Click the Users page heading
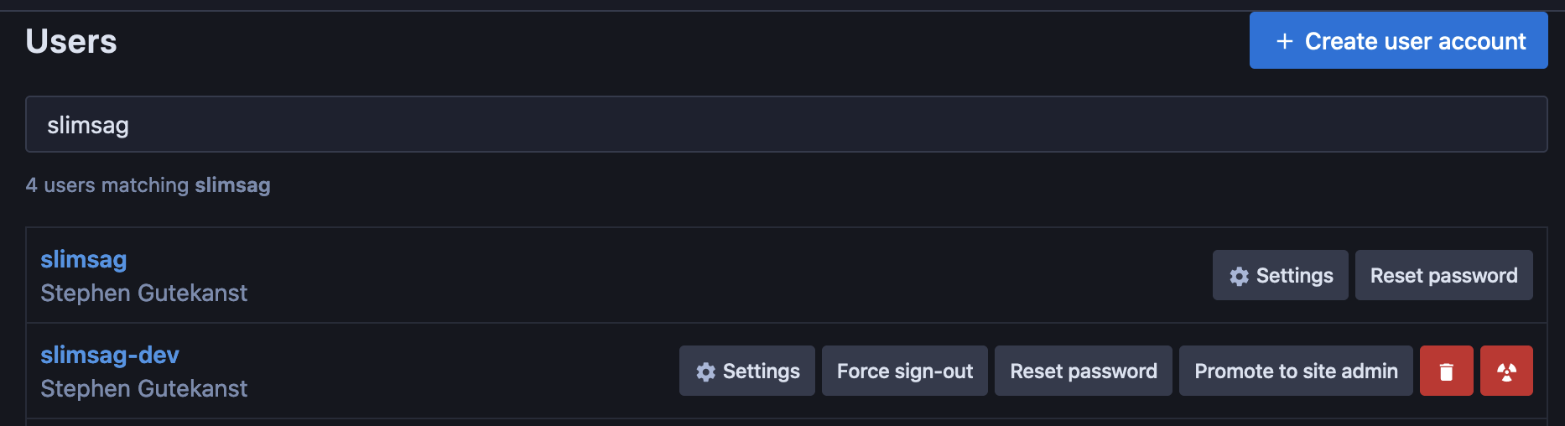 pos(71,41)
